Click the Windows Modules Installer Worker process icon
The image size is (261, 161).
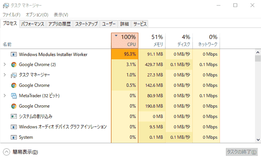pyautogui.click(x=14, y=54)
